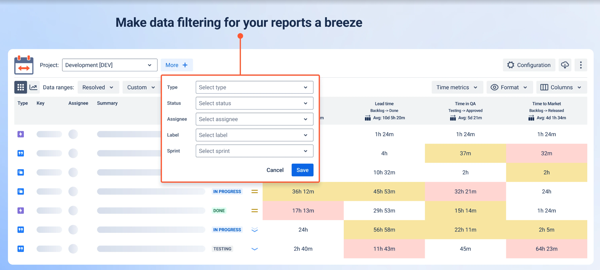
Task: Open the Development [DEV] project dropdown
Action: pos(110,65)
